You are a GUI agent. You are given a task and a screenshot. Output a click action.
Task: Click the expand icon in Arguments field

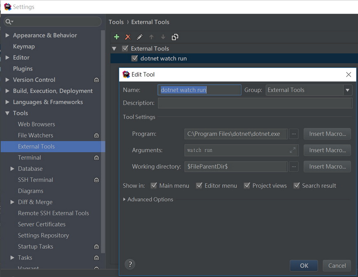pos(293,150)
